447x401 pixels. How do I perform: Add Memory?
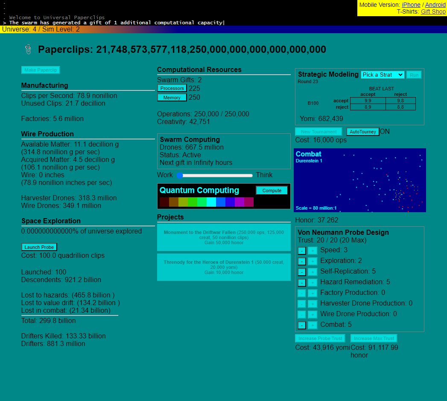(172, 98)
